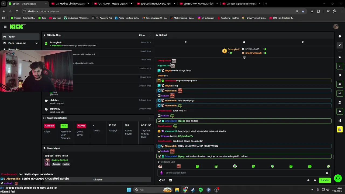This screenshot has width=345, height=194.
Task: Select the pencil edit icon in right sidebar
Action: [340, 45]
